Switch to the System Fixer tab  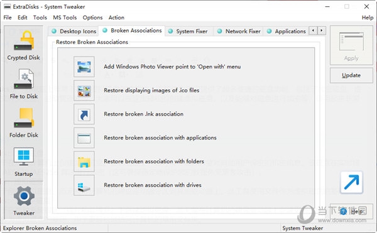point(188,31)
